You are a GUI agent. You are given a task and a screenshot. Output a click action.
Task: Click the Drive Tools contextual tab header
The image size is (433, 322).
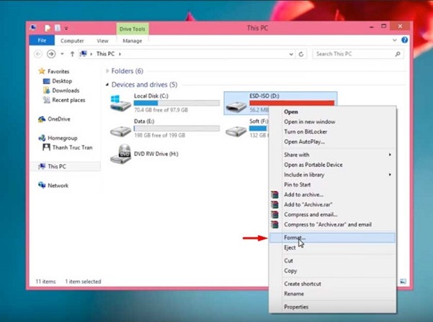click(133, 29)
